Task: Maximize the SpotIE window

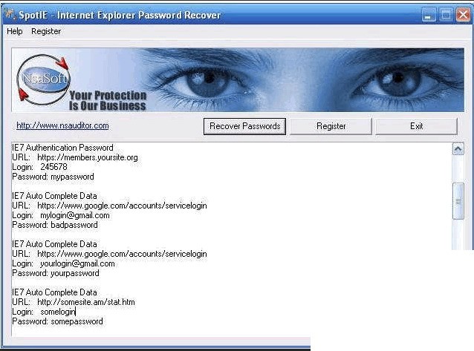Action: coord(446,15)
